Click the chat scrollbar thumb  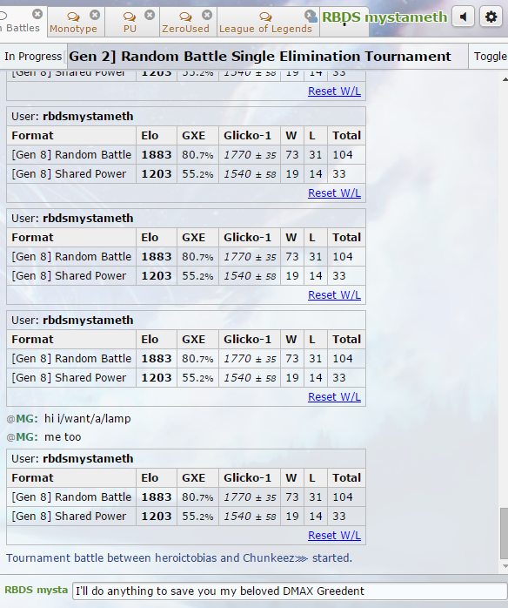[x=504, y=534]
